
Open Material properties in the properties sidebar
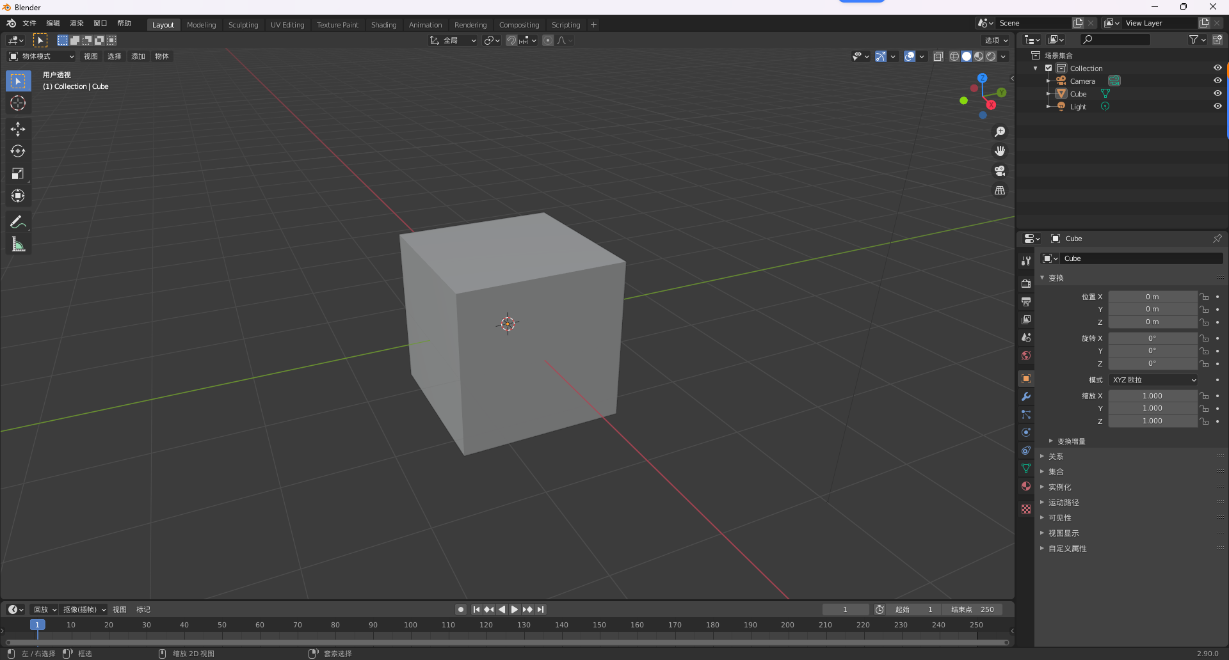(x=1026, y=486)
